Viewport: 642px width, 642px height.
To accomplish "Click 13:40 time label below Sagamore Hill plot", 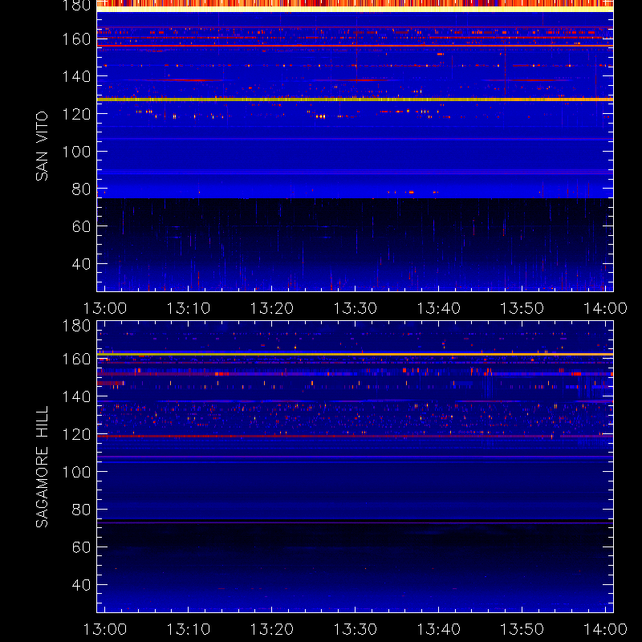I will point(438,629).
